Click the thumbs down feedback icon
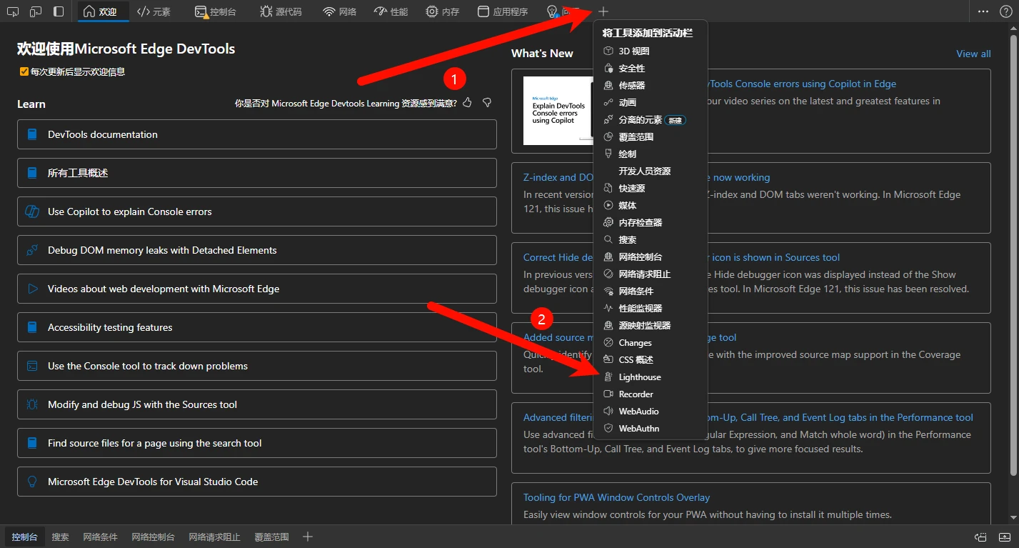The width and height of the screenshot is (1019, 548). (487, 103)
